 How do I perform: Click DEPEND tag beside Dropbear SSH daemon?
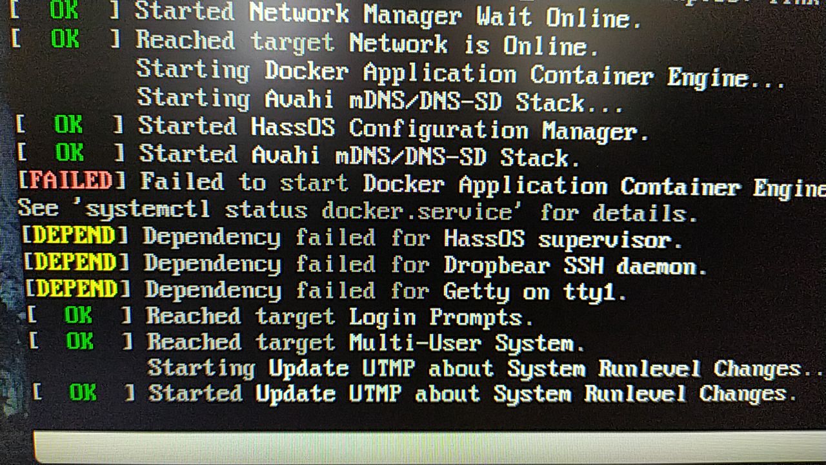point(76,262)
